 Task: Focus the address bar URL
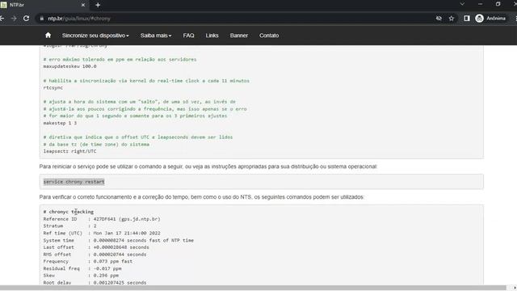[x=79, y=19]
